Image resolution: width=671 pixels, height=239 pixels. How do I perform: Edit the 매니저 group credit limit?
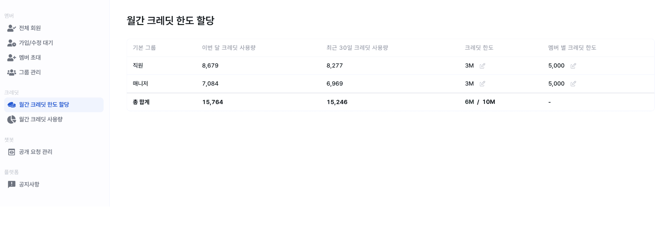(x=482, y=84)
